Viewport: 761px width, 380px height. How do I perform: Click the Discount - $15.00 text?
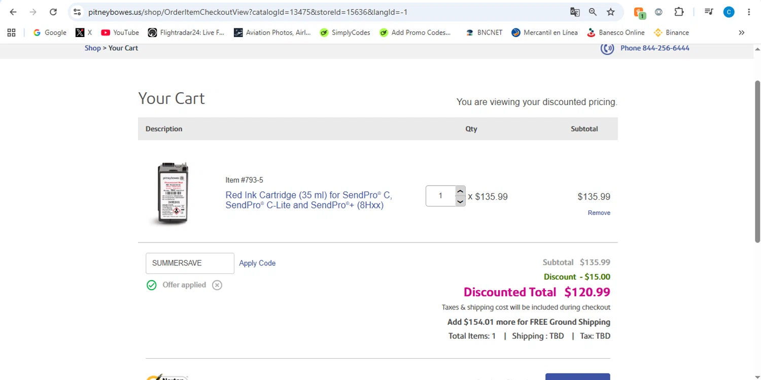tap(577, 277)
